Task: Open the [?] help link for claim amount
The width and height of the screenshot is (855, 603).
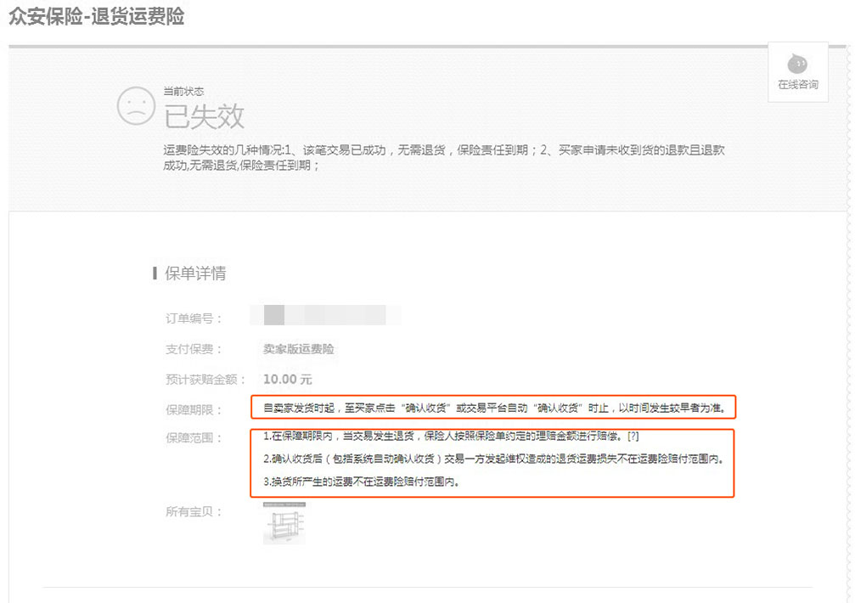Action: (x=633, y=437)
